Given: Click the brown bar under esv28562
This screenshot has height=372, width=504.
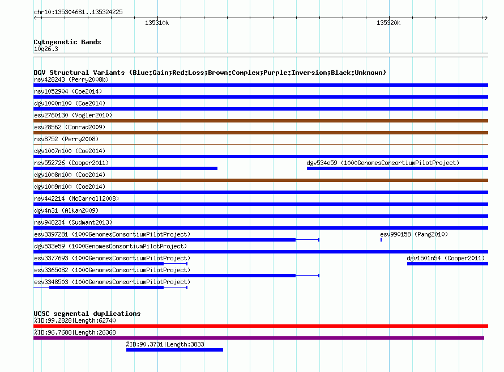Looking at the screenshot, I should 260,133.
